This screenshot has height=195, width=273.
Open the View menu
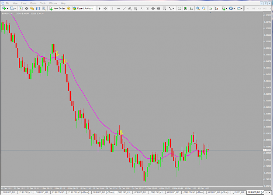[15, 3]
